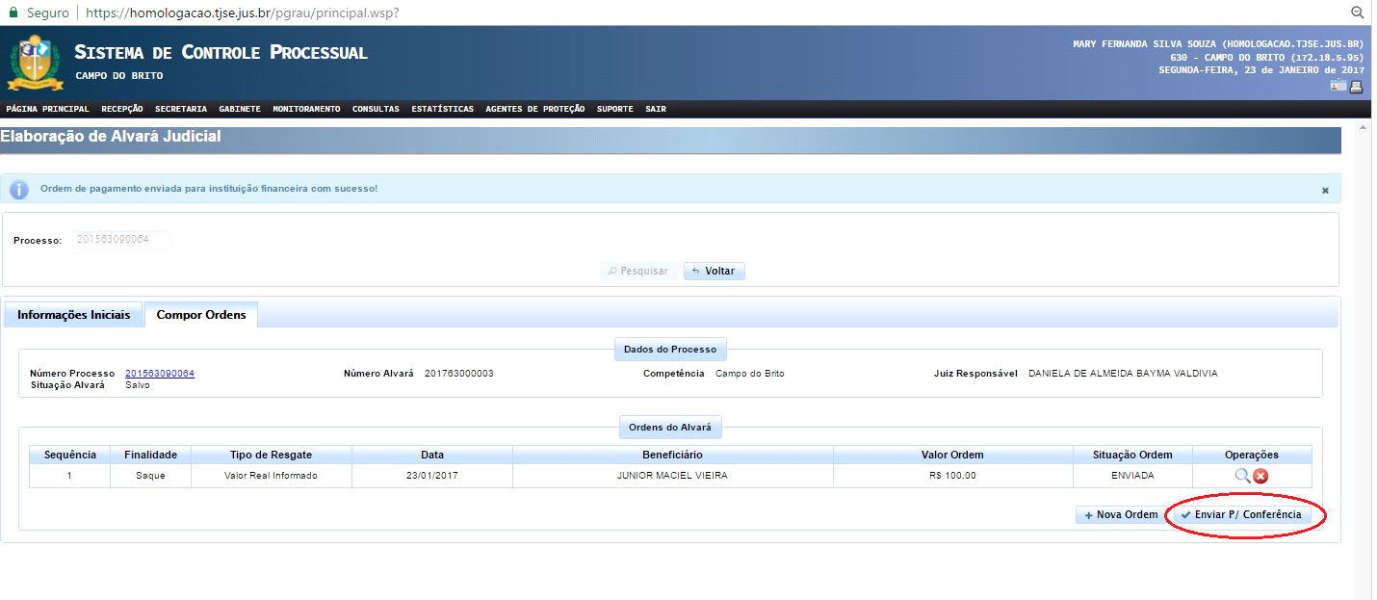Click the court coat of arms logo
The width and height of the screenshot is (1377, 600).
click(35, 62)
